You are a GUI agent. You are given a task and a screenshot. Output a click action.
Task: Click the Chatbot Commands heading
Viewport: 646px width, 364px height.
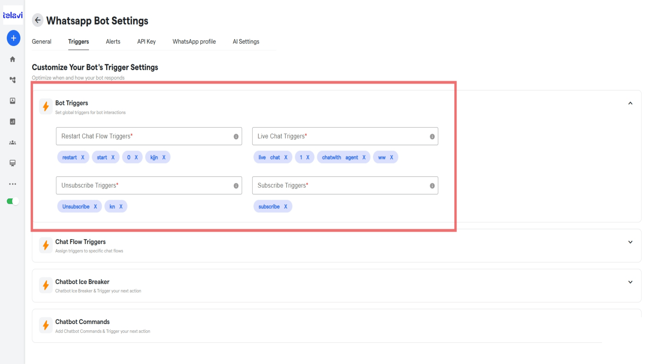[x=82, y=322]
